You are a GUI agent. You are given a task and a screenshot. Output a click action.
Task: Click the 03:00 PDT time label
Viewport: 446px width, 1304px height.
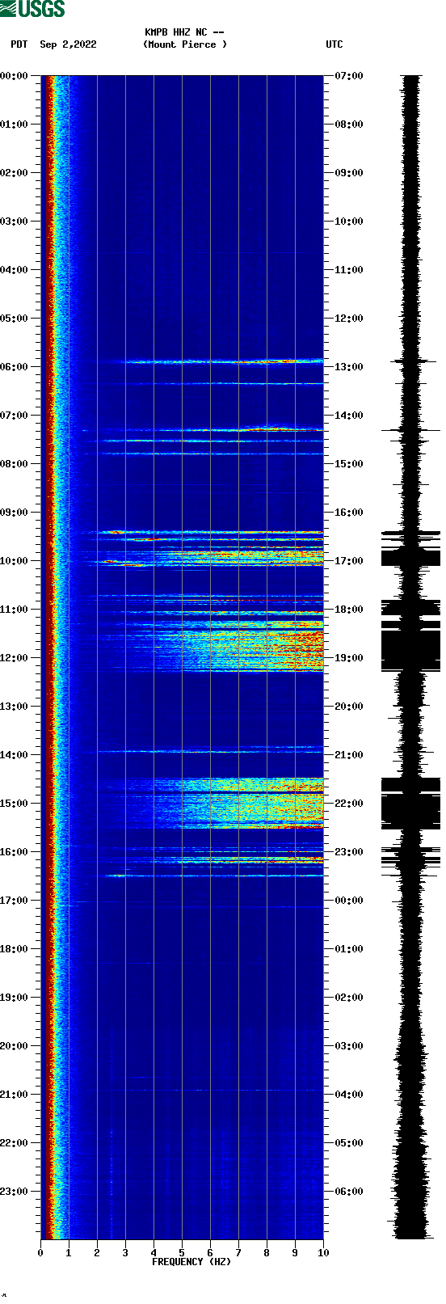pos(14,222)
